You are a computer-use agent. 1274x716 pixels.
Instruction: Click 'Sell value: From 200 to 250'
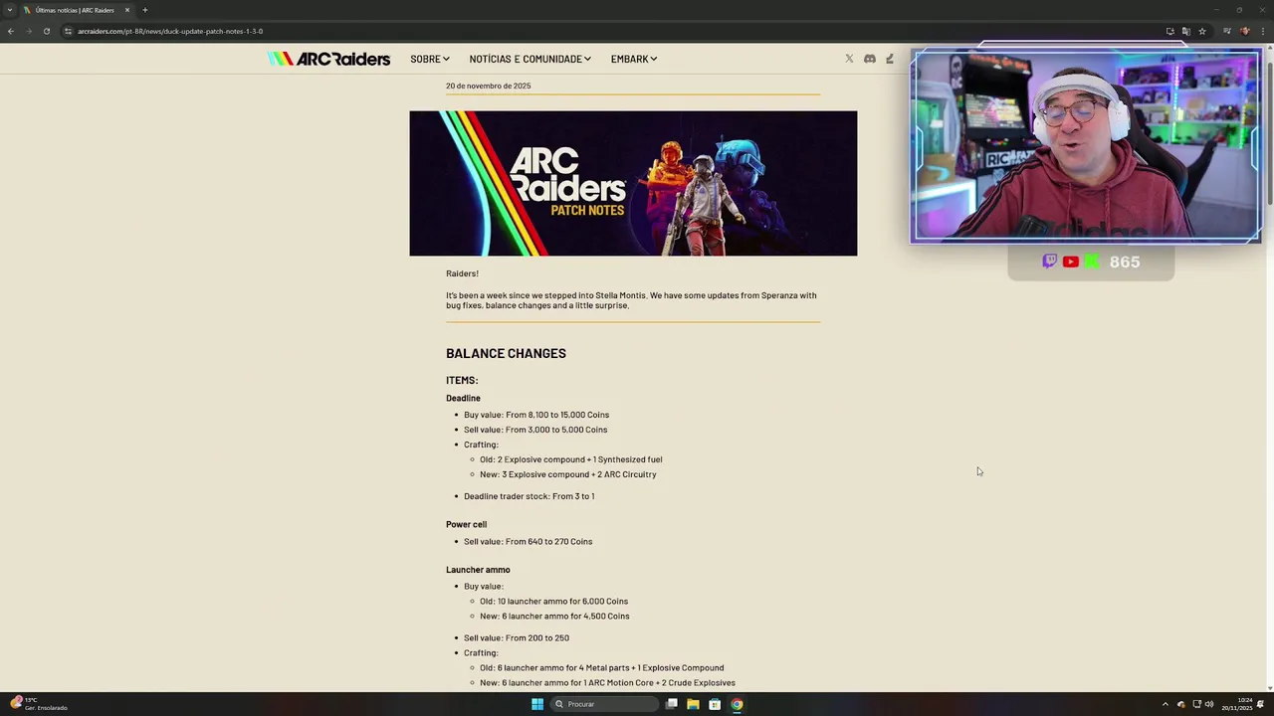point(517,637)
